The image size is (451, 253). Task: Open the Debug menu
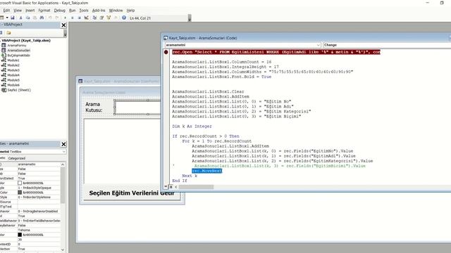[59, 11]
